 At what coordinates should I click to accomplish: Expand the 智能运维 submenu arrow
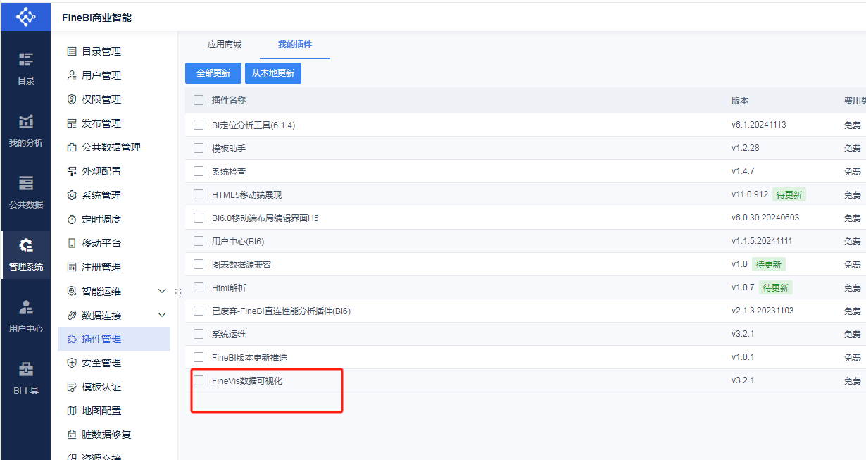click(162, 291)
